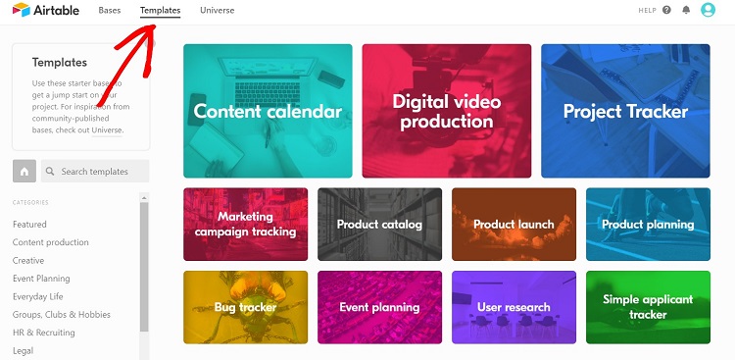Go to the Bases tab

click(x=110, y=10)
